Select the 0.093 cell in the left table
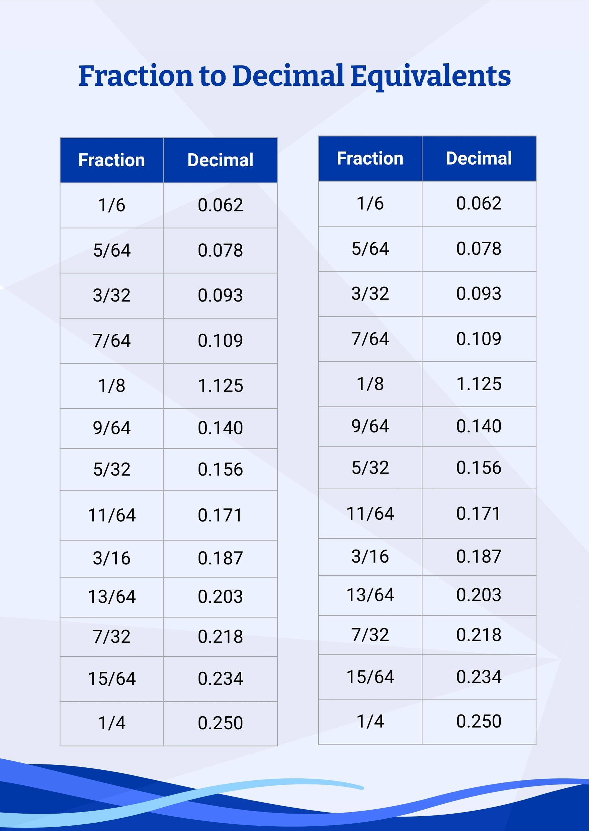 (220, 295)
